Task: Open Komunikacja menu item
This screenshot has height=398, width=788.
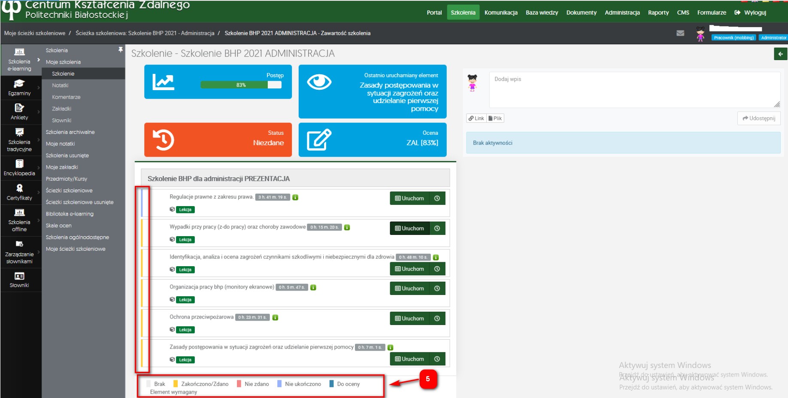Action: (x=501, y=12)
